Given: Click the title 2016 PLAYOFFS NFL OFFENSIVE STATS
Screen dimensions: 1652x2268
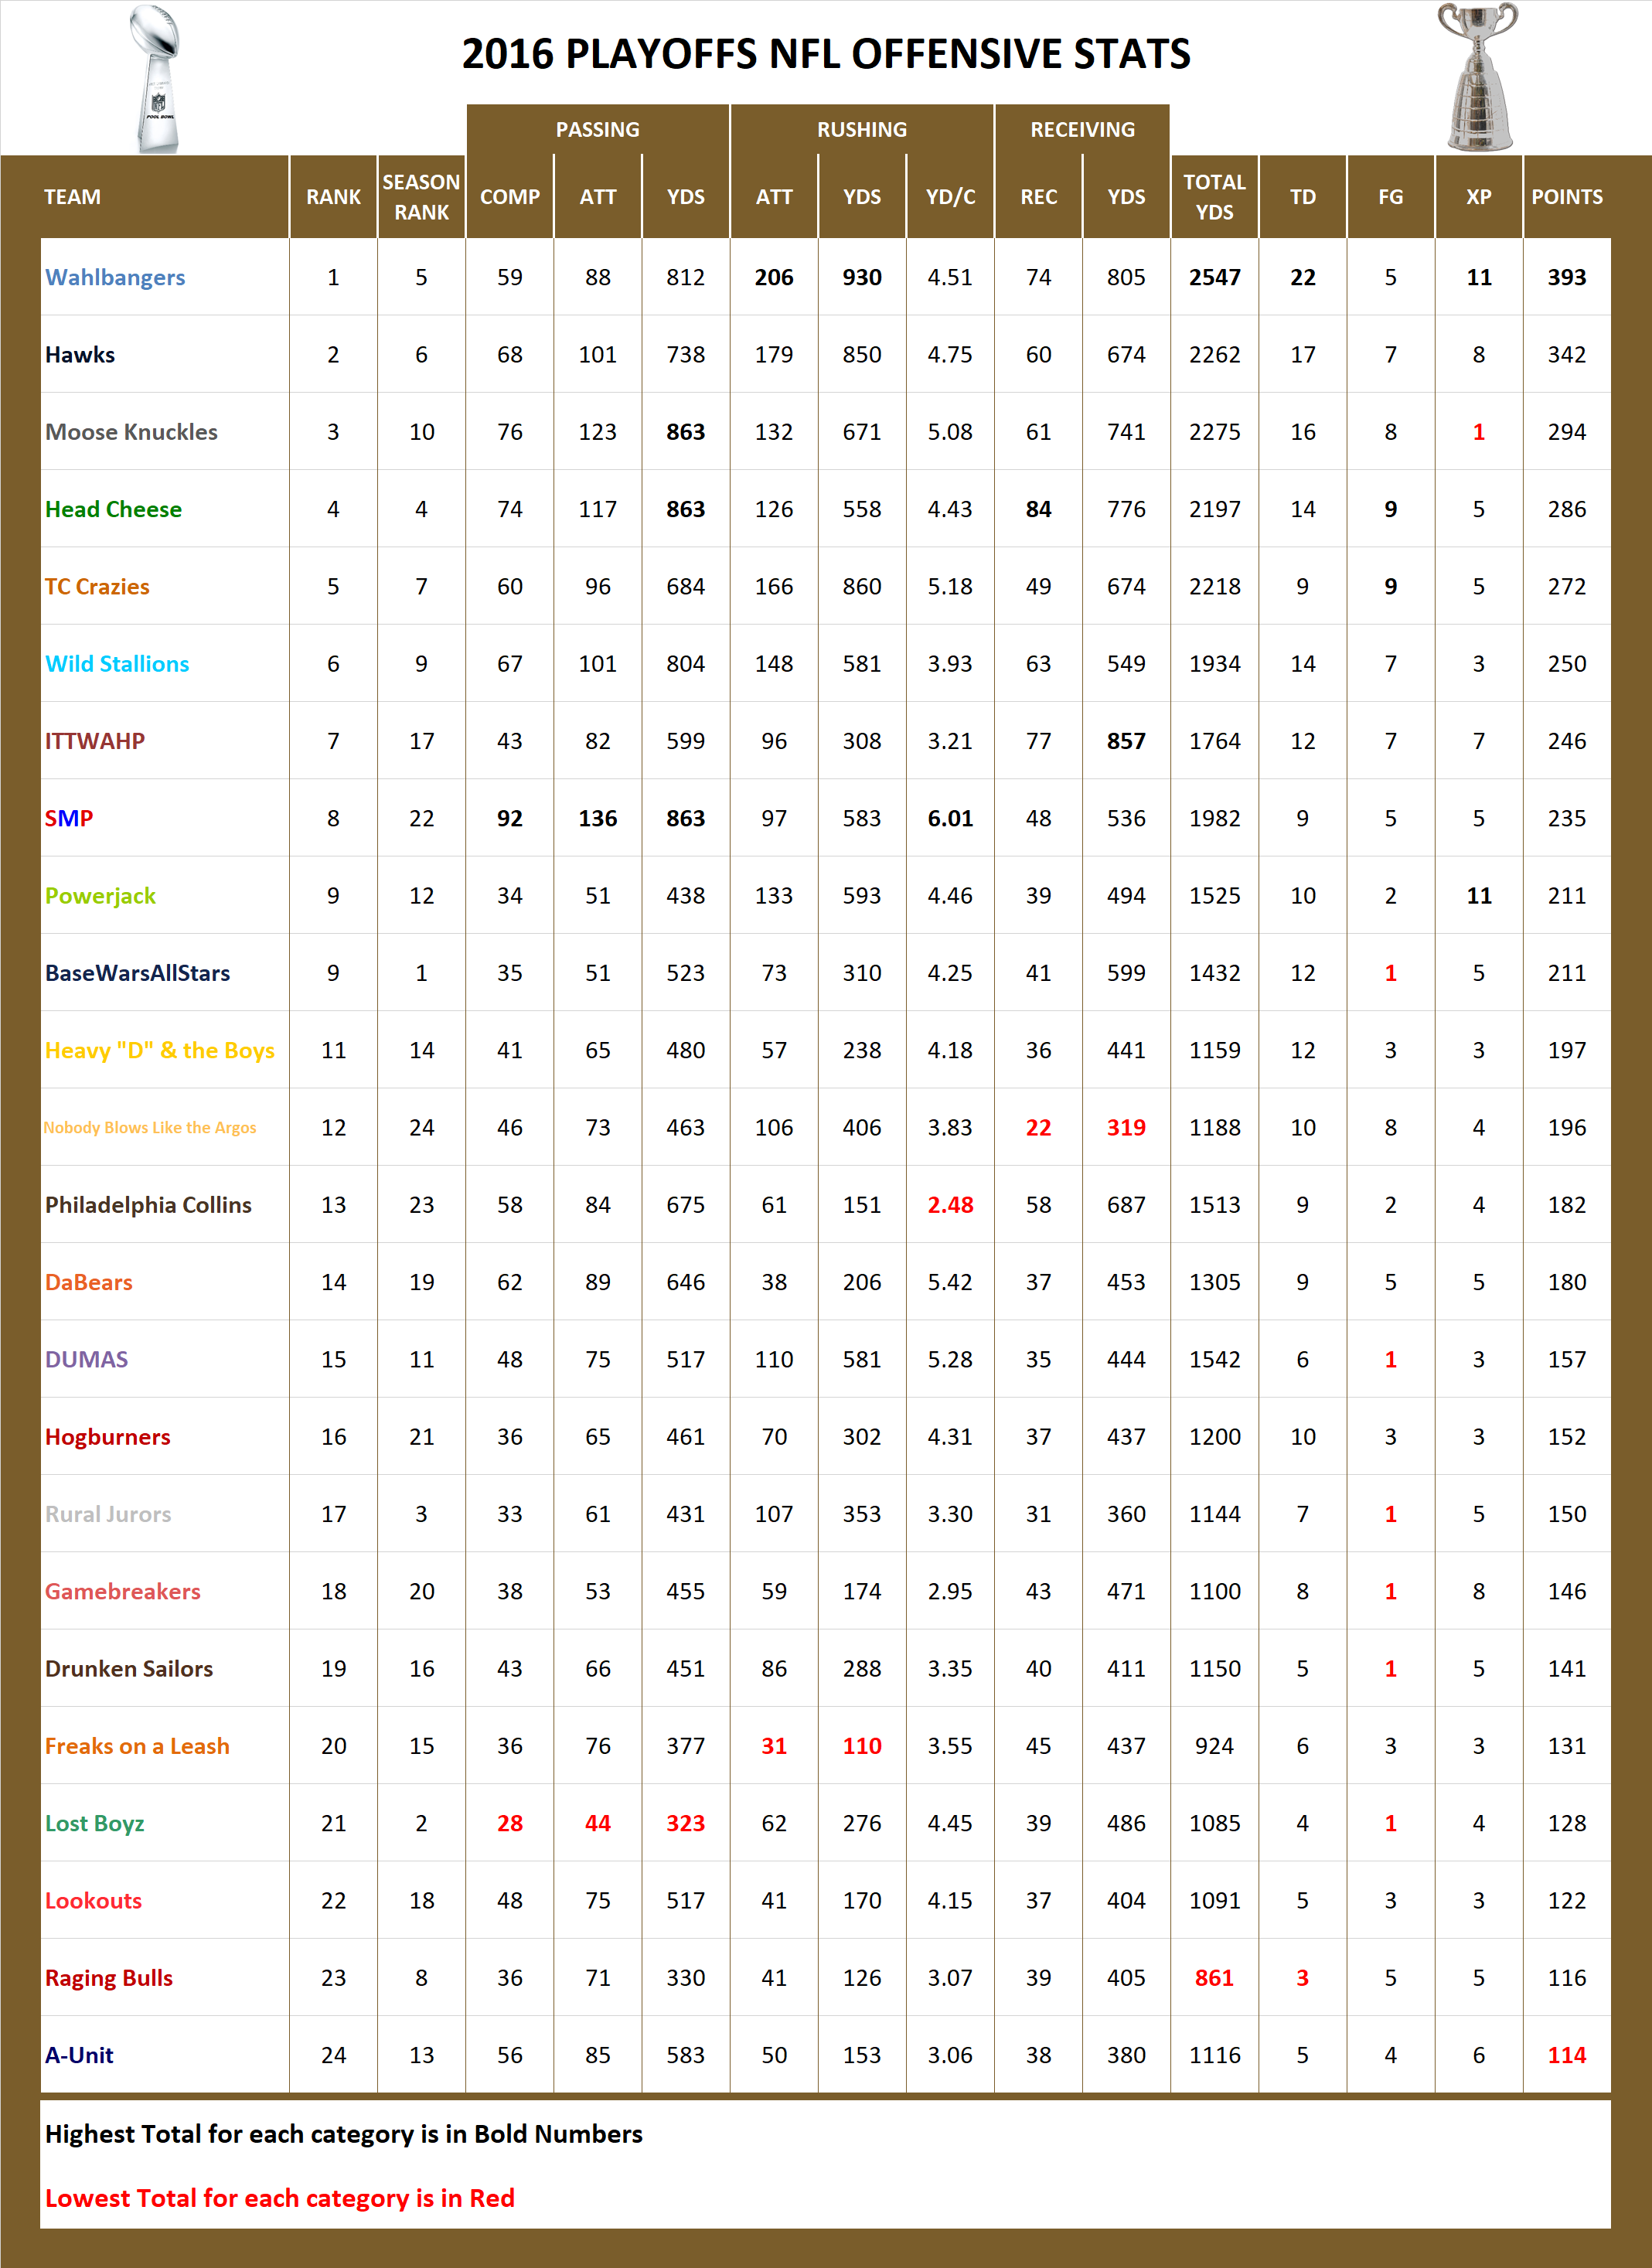Looking at the screenshot, I should pyautogui.click(x=826, y=56).
